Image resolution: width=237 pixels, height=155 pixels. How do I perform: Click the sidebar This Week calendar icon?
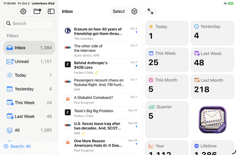[10, 103]
